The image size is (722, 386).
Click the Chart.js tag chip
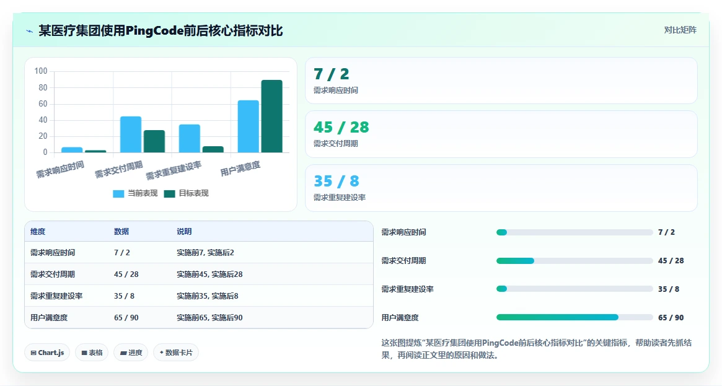coord(47,353)
